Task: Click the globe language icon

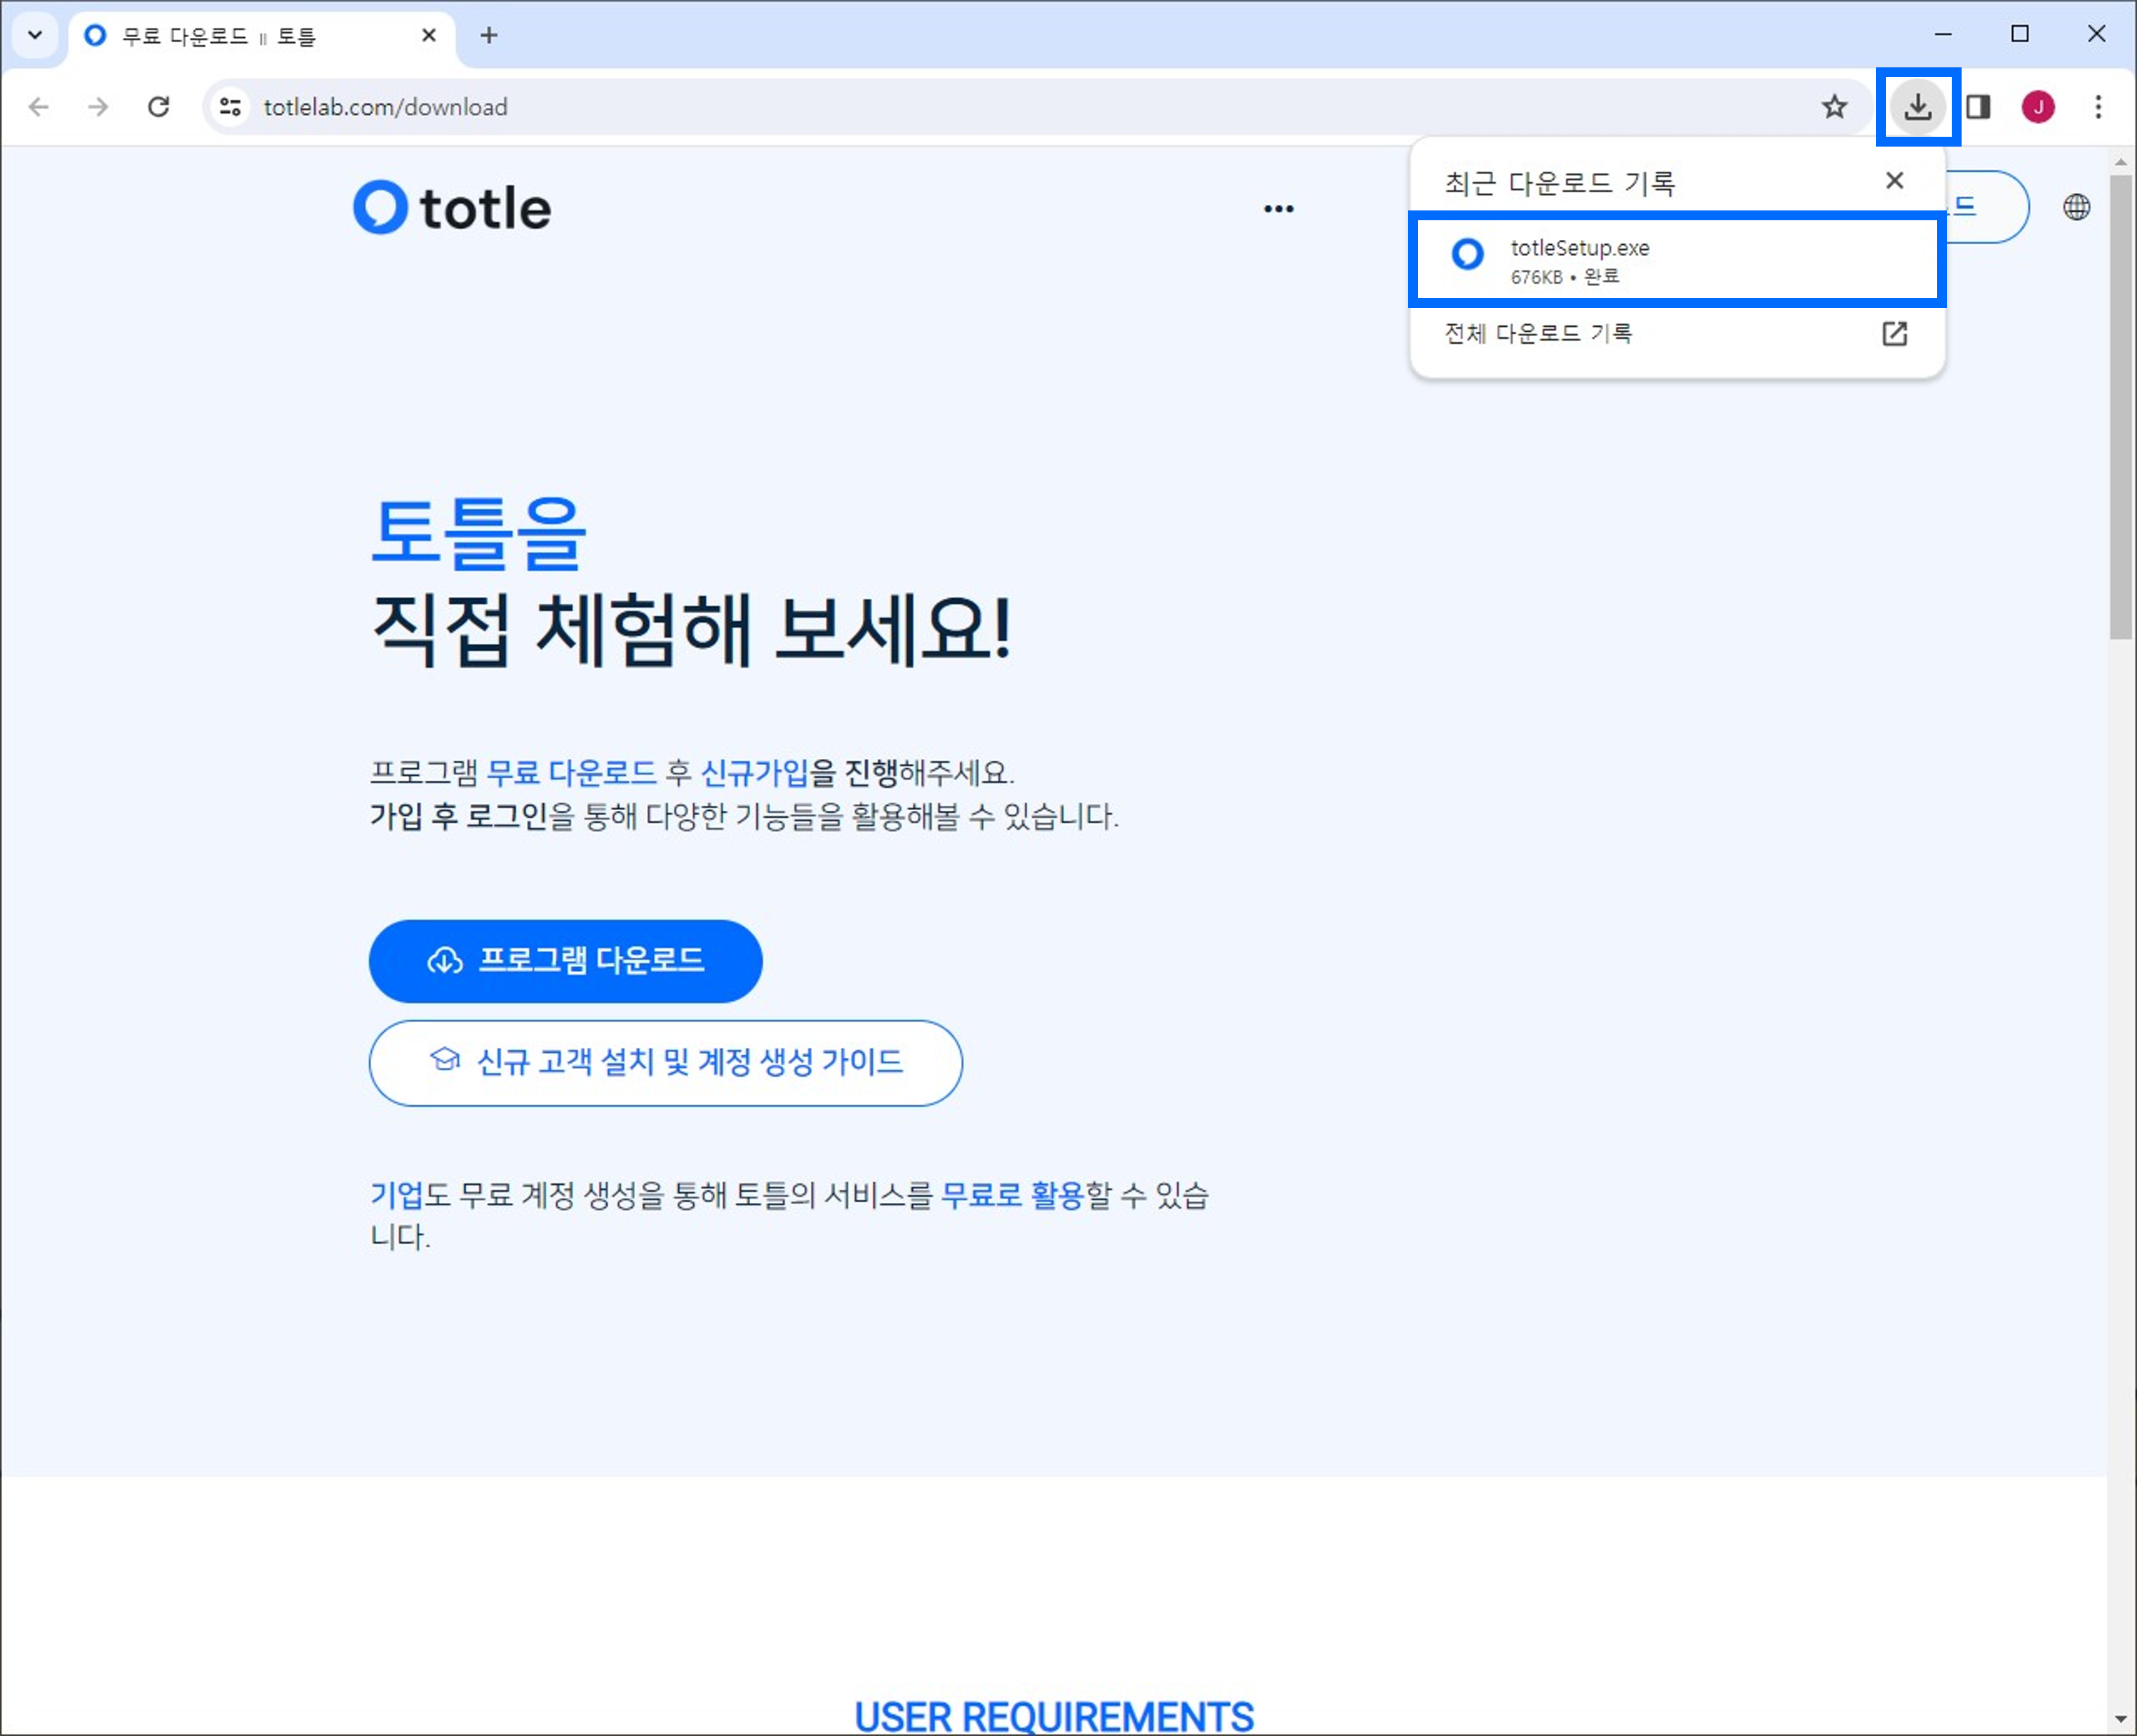Action: click(2076, 207)
